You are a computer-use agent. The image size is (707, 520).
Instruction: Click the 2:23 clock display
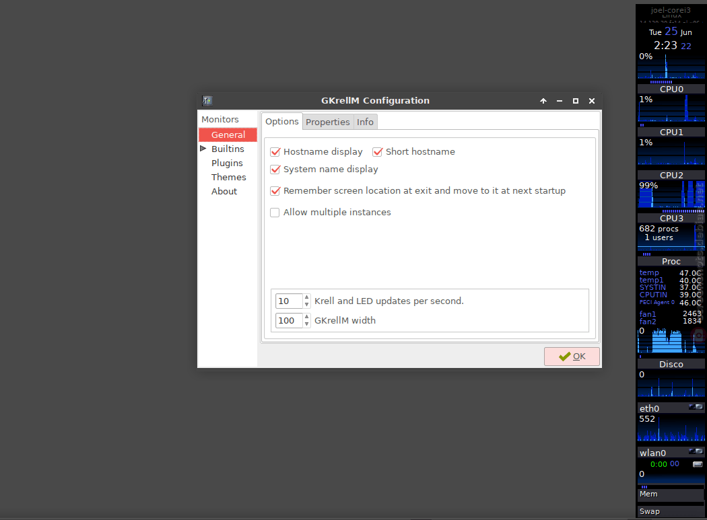tap(672, 46)
